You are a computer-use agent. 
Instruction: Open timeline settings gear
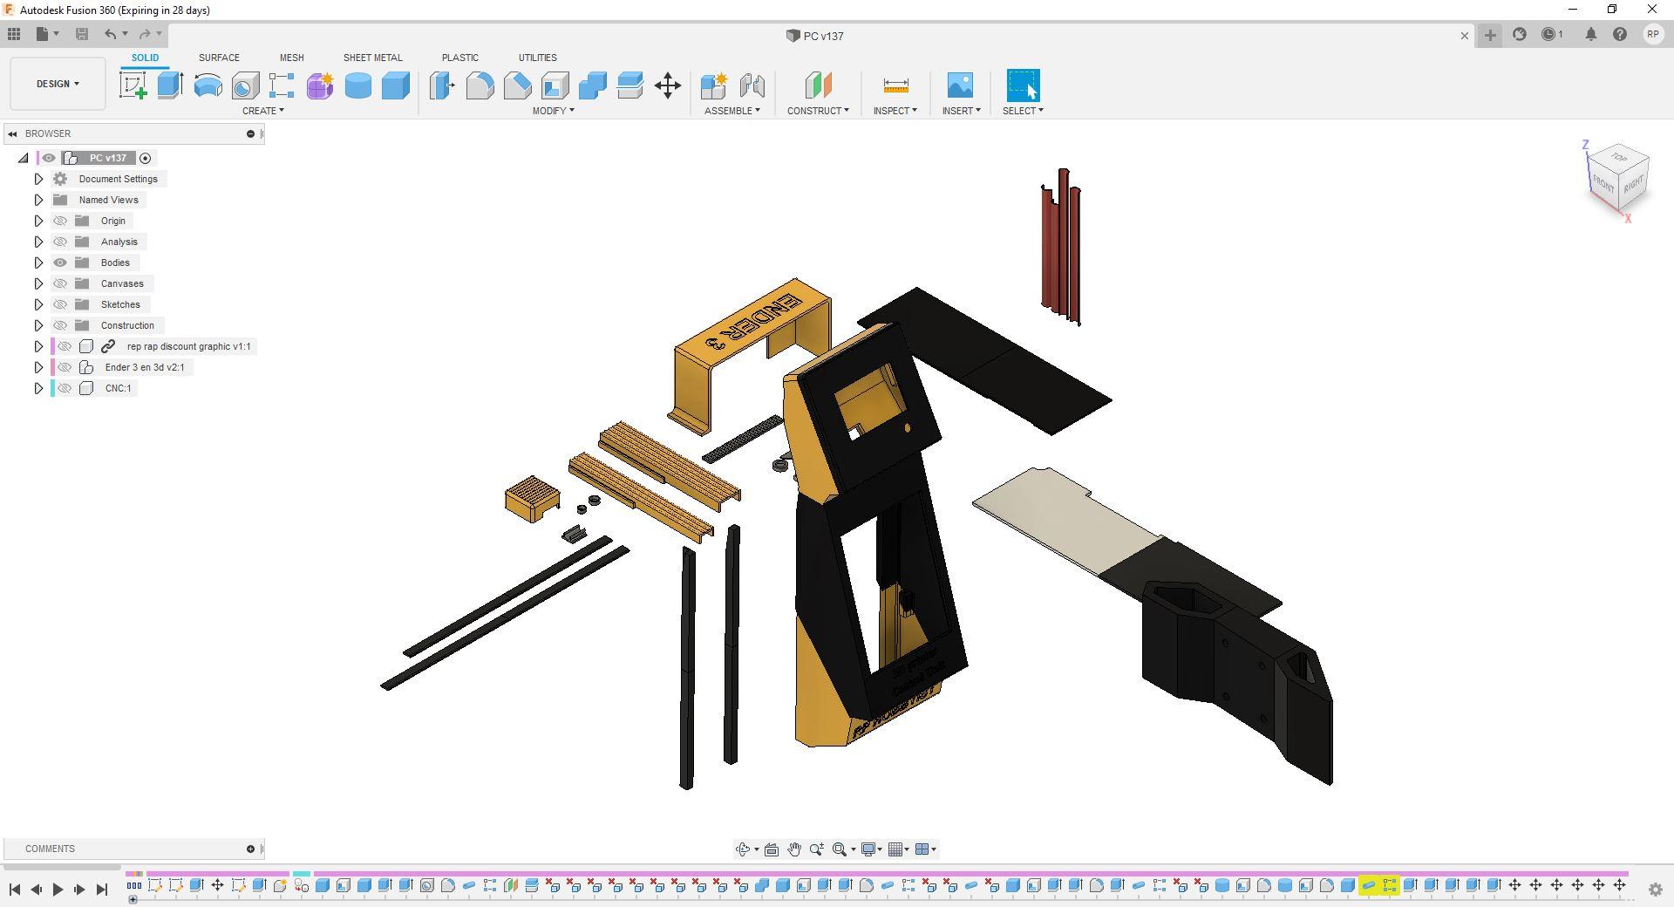[x=1655, y=890]
